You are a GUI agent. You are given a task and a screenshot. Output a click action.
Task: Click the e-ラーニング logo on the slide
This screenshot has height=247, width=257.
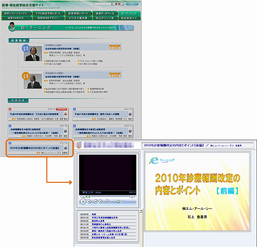coord(162,160)
